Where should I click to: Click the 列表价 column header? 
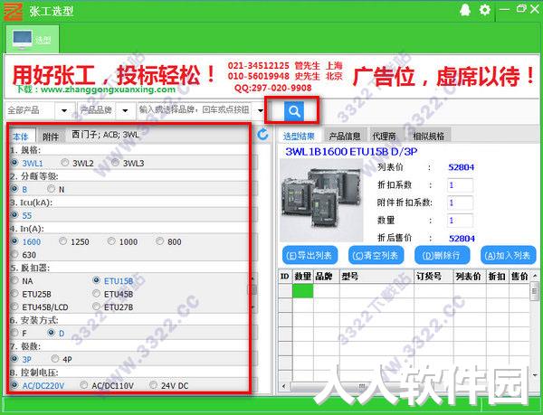point(470,276)
